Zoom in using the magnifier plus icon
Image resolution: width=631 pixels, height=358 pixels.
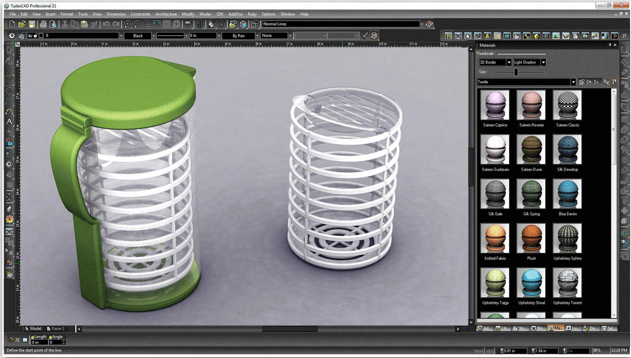tap(128, 24)
